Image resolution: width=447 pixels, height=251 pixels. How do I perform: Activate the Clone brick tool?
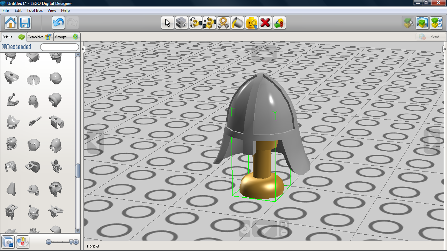click(x=182, y=23)
